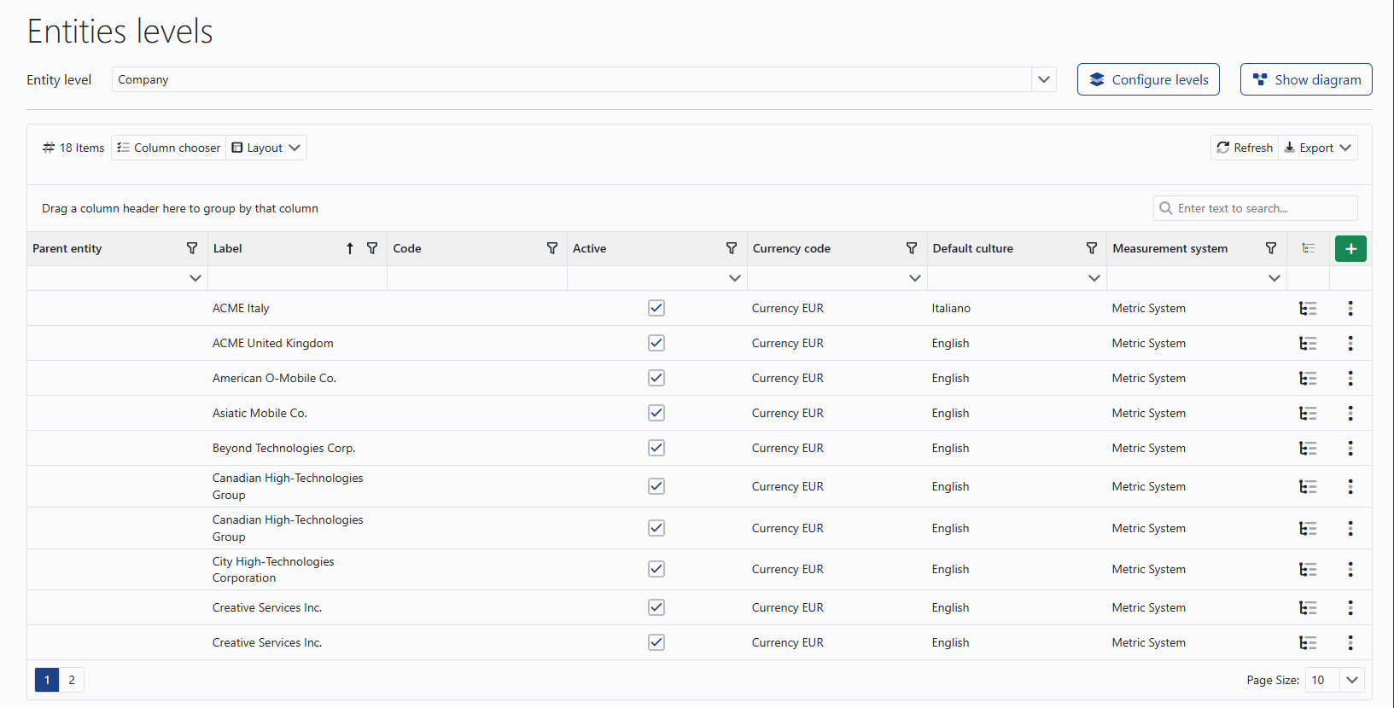Click filter icon on Measurement system column
1394x708 pixels.
[1270, 248]
